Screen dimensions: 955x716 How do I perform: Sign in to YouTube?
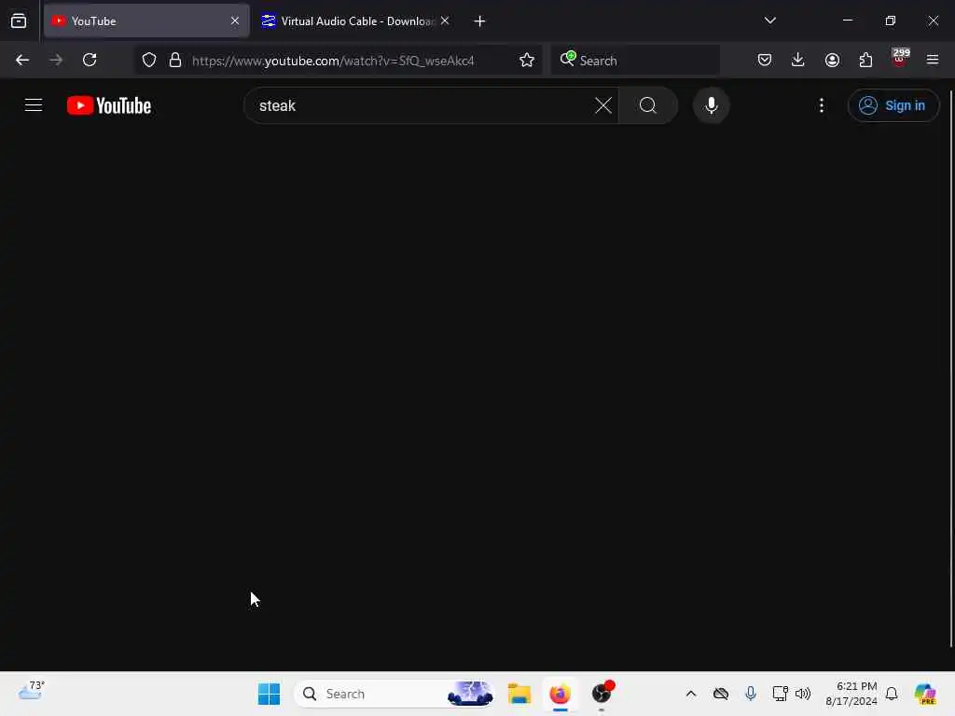point(893,105)
